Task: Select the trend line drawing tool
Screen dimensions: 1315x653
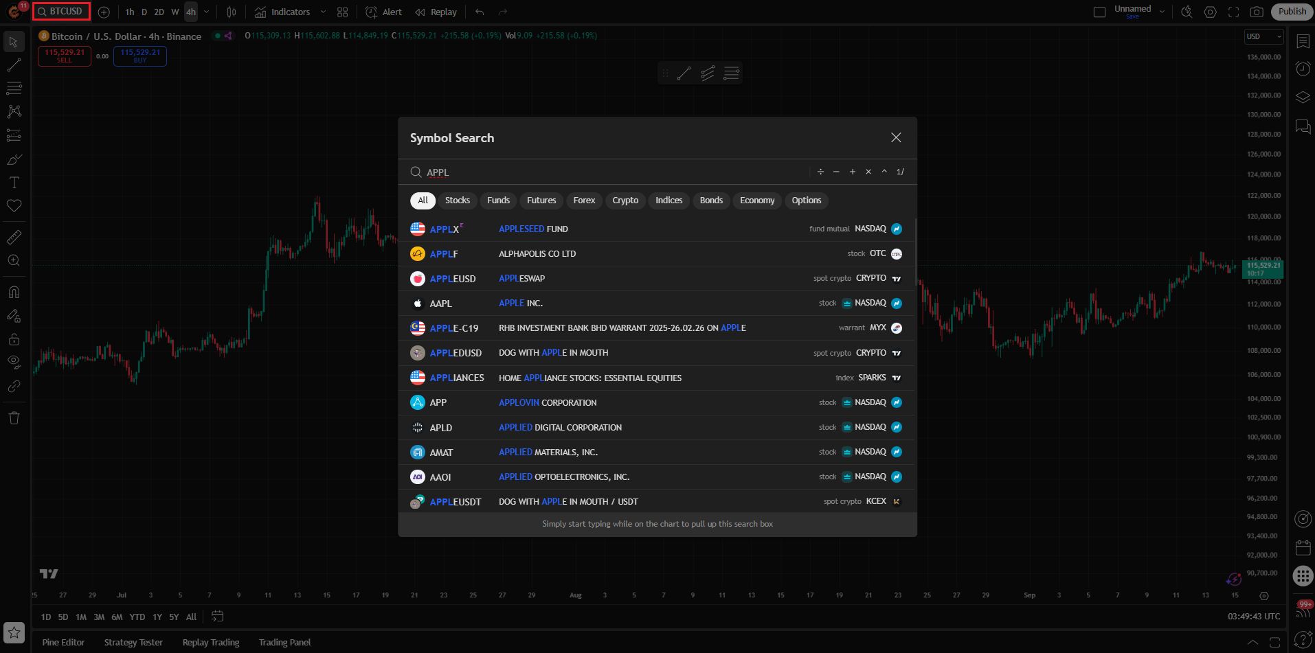Action: [x=14, y=65]
